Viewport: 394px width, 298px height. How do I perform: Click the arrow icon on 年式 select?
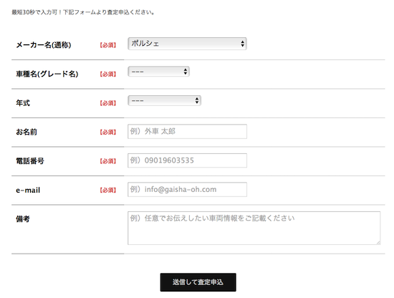197,101
